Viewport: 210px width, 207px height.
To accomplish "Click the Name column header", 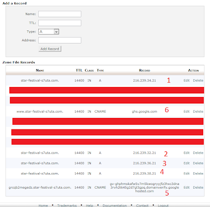I will point(40,70).
